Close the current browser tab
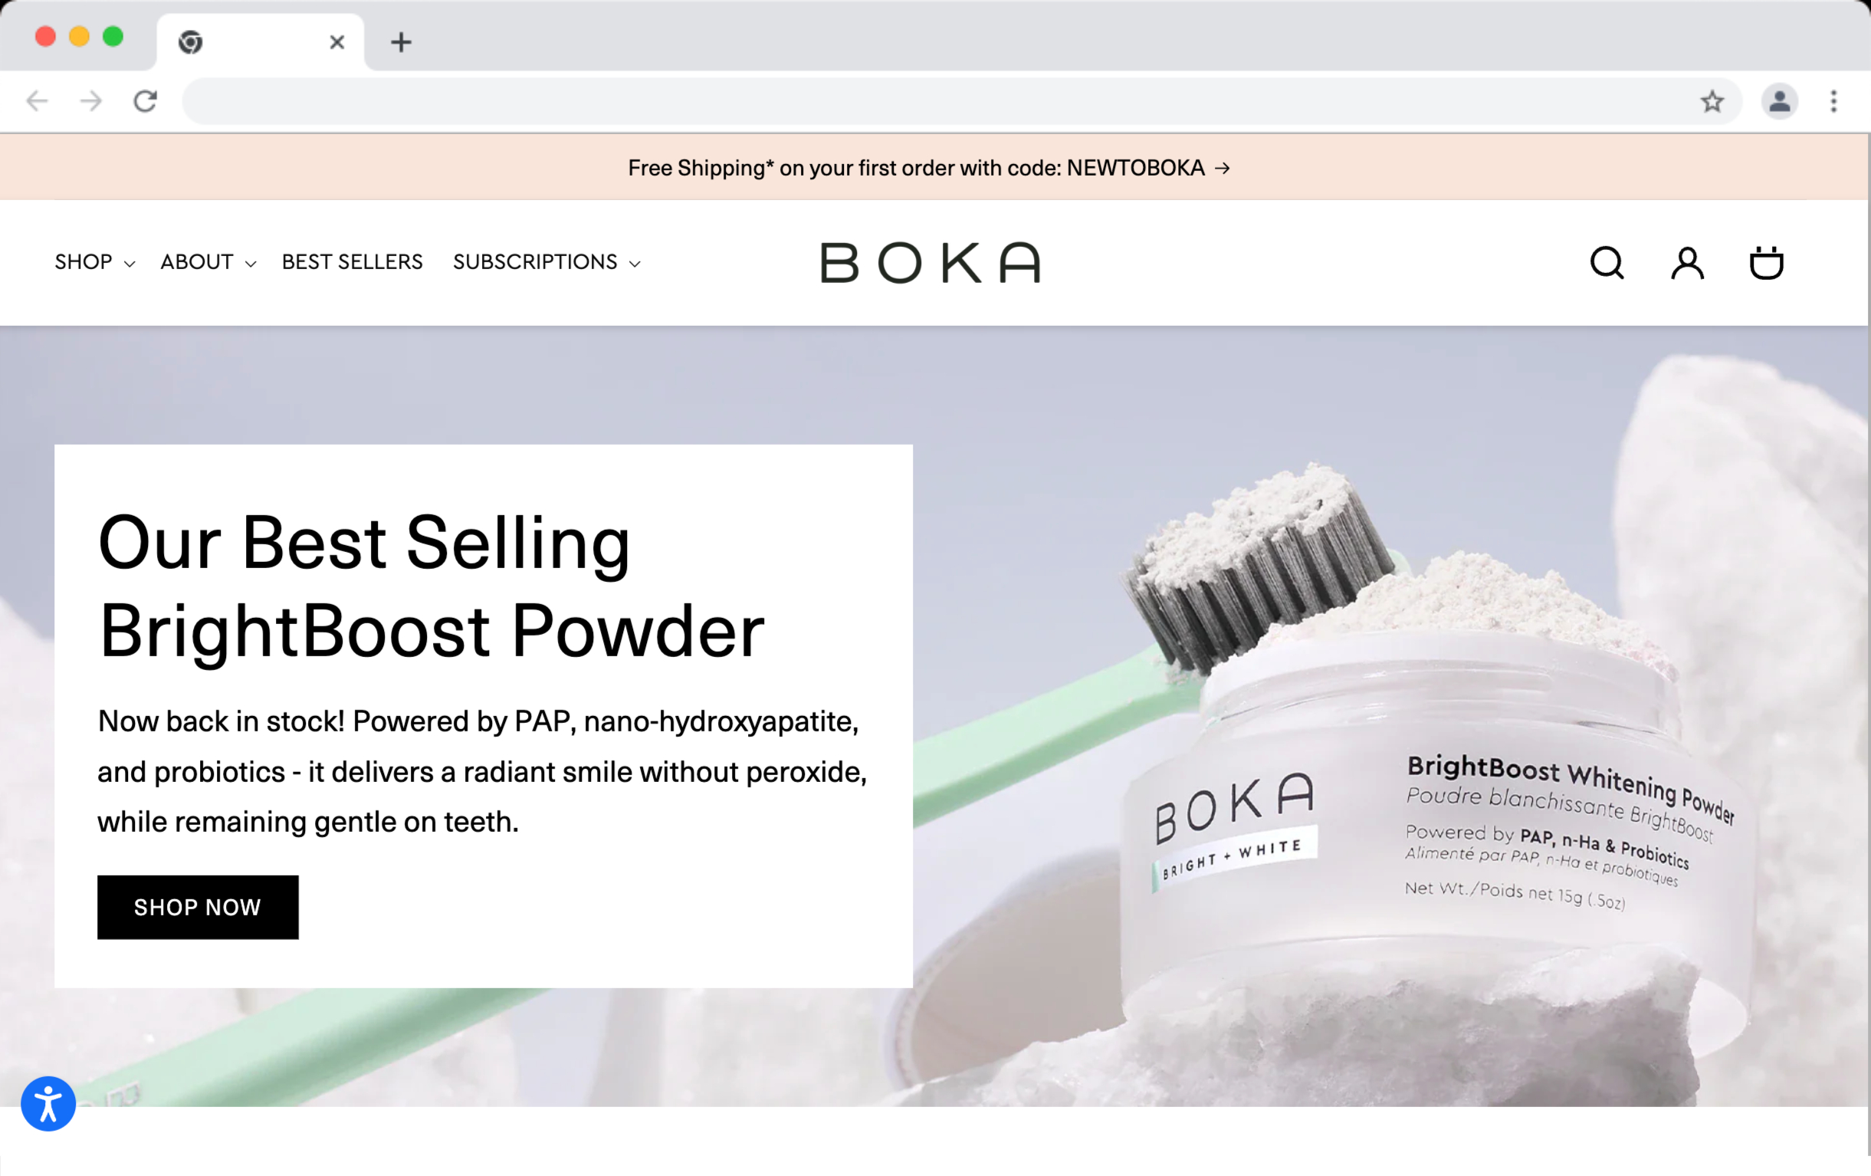1871x1176 pixels. point(336,42)
